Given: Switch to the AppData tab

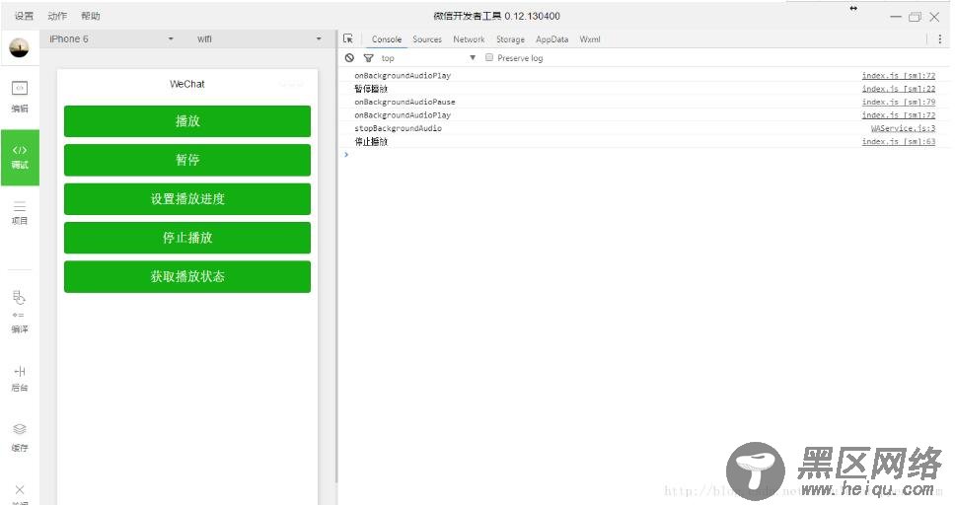Looking at the screenshot, I should click(551, 39).
